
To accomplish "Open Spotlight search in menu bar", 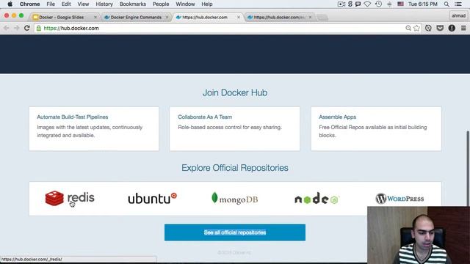I will (446, 4).
